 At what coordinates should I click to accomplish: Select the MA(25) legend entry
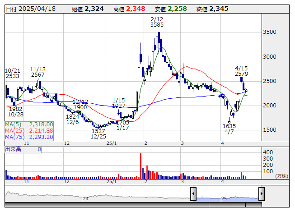tap(29, 130)
